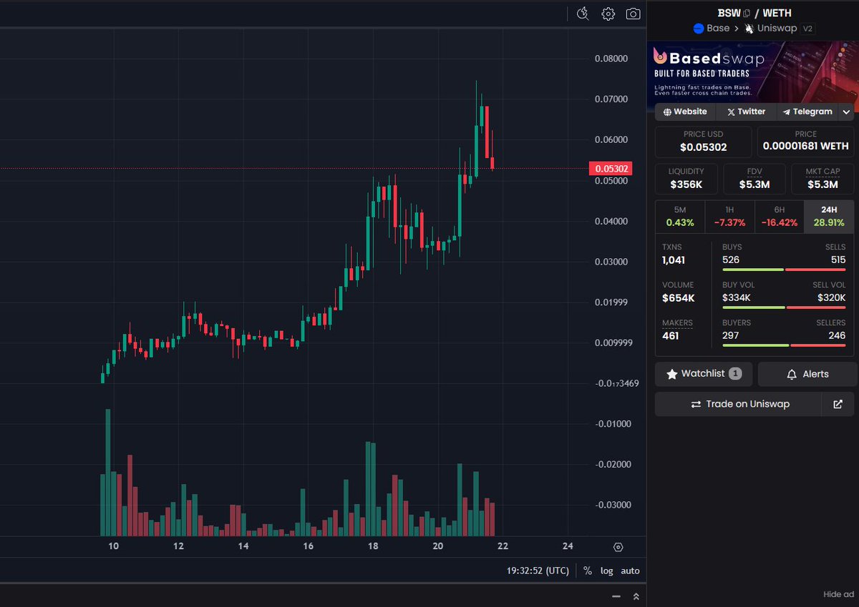
Task: Click the globe icon next to Website
Action: coord(667,112)
